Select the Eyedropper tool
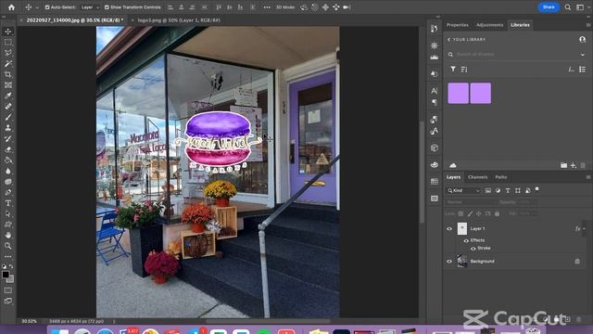The height and width of the screenshot is (334, 593). coord(8,96)
